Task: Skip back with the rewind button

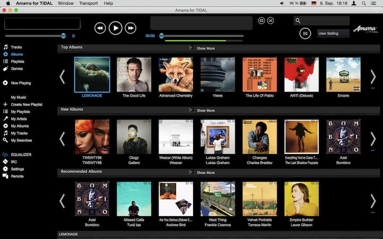Action: coord(100,28)
